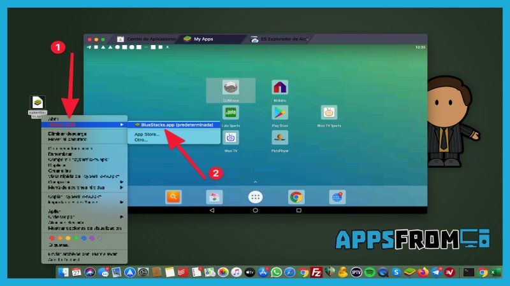This screenshot has width=510, height=286.
Task: Open the Wexi TV Sports app
Action: 329,112
